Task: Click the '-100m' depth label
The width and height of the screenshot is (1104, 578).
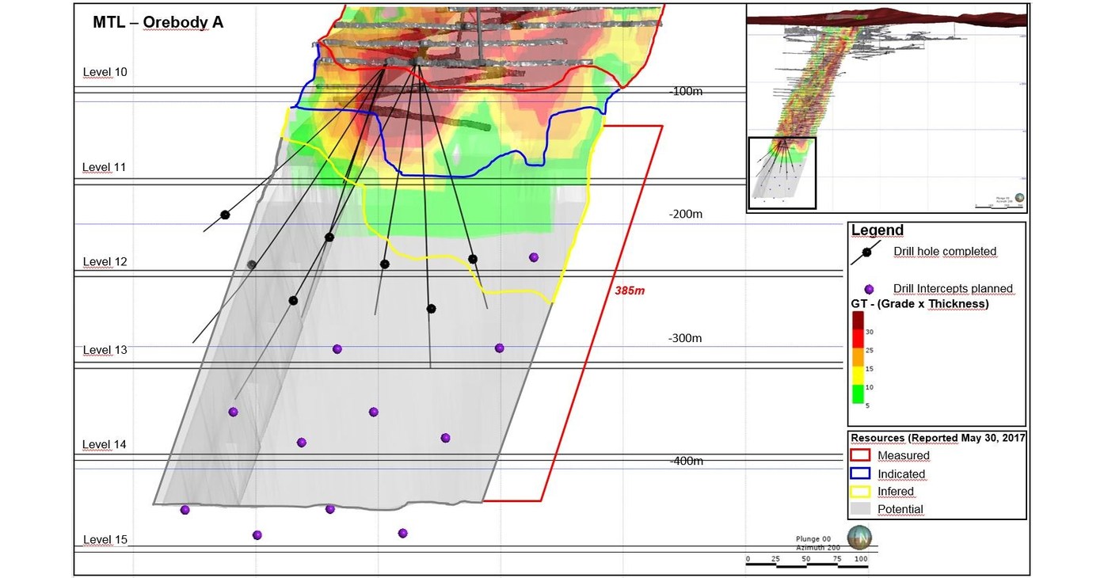Action: [x=686, y=91]
